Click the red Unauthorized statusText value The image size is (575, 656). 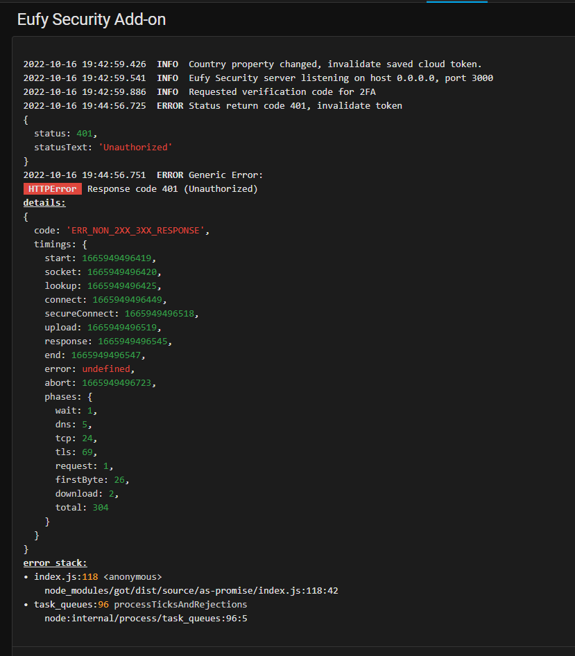tap(135, 147)
